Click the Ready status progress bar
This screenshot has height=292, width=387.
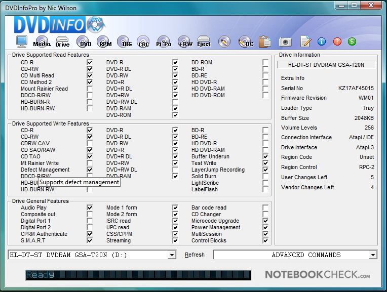click(138, 275)
